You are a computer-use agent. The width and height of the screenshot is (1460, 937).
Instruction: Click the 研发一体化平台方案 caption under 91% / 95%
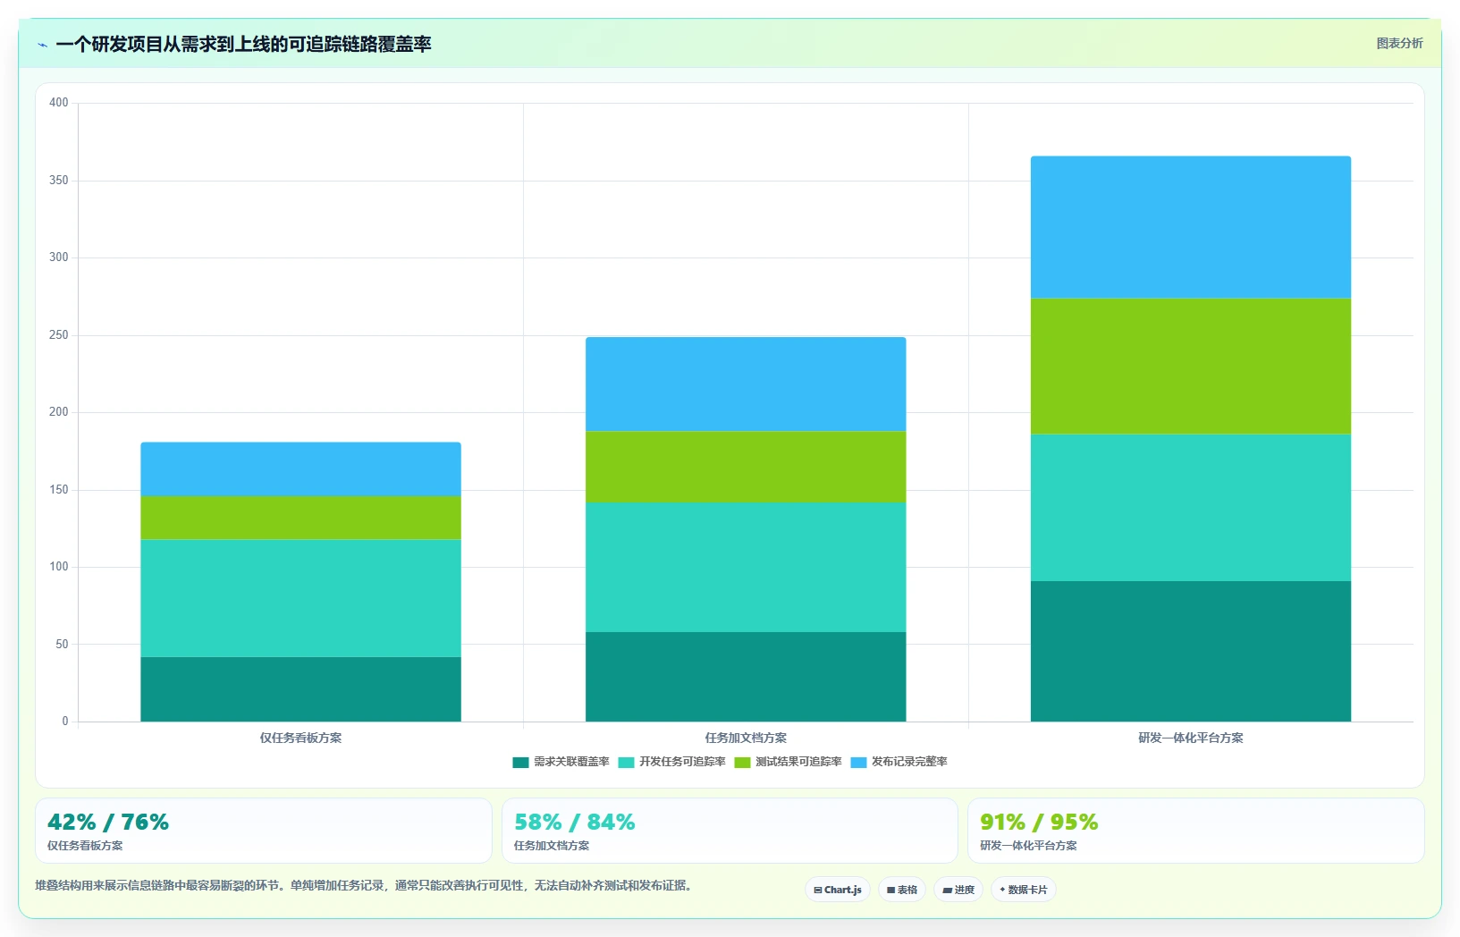tap(1028, 846)
